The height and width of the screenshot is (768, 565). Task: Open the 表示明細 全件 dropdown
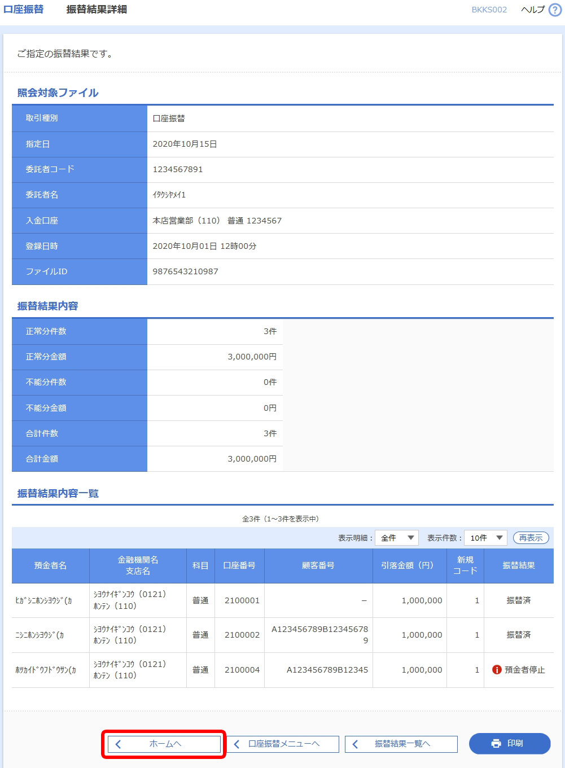click(x=397, y=538)
